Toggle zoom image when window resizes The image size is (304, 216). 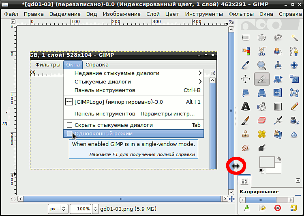click(231, 22)
